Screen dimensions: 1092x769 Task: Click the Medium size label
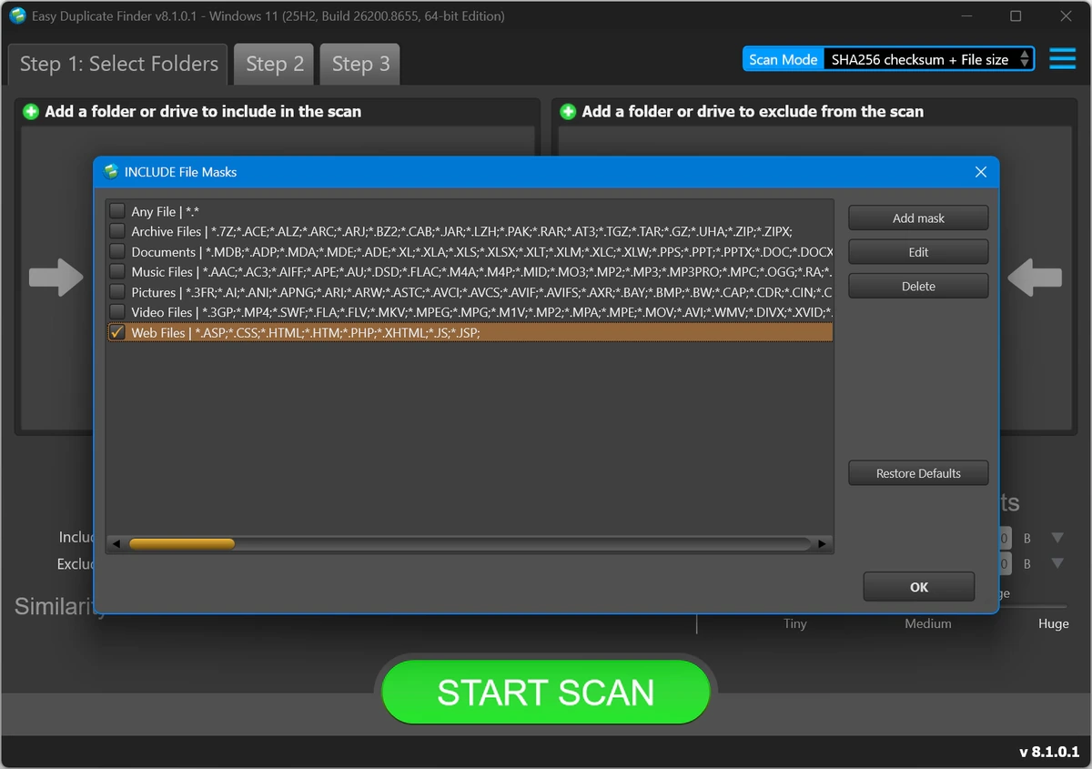pos(928,623)
